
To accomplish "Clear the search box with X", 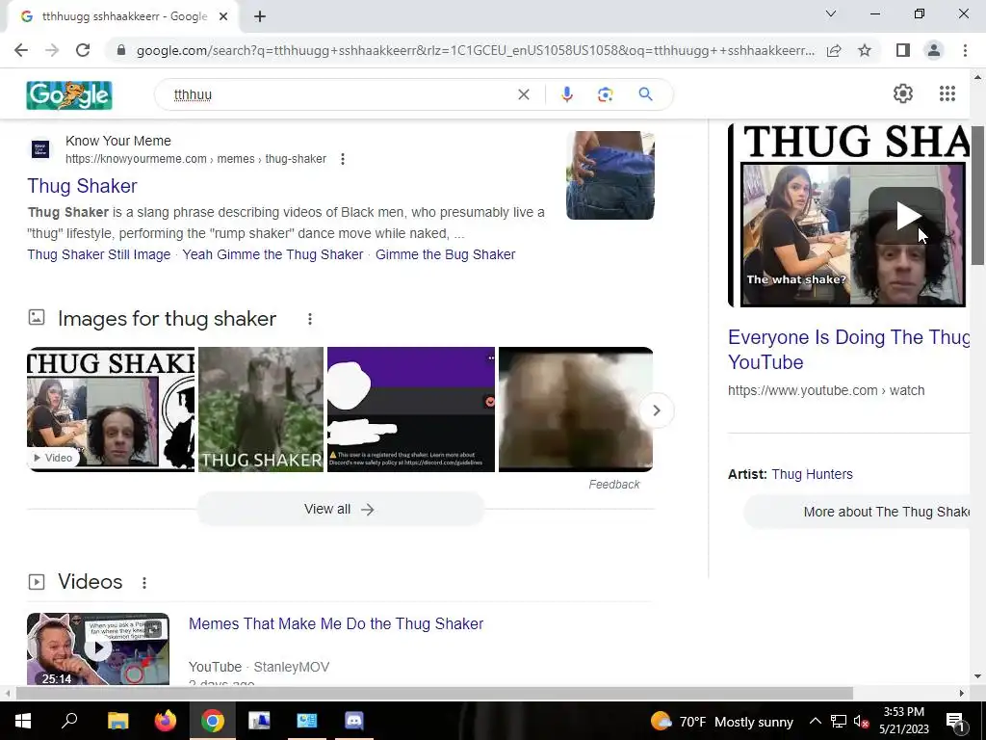I will tap(523, 94).
